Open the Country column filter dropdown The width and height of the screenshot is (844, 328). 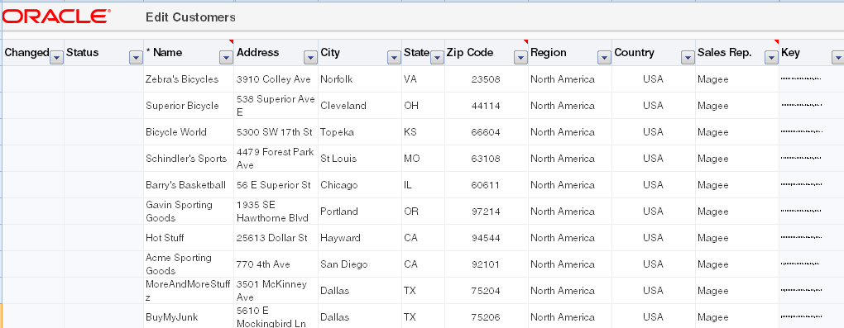(x=688, y=57)
